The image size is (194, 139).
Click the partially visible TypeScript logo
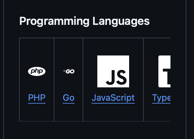(164, 71)
